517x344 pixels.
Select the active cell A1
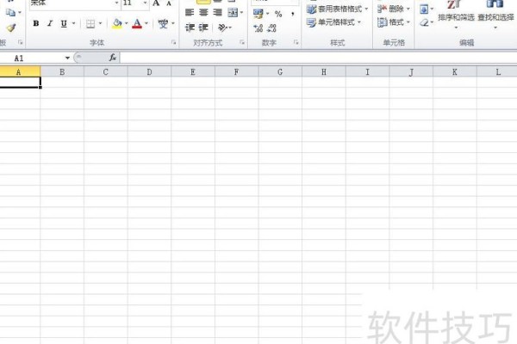coord(20,83)
